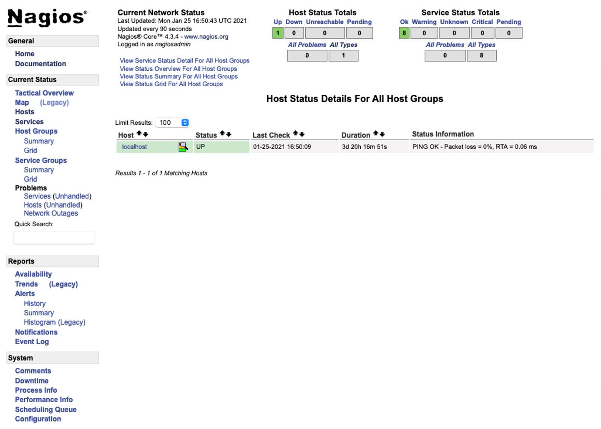
Task: Open extended status information icon for localhost
Action: (183, 146)
